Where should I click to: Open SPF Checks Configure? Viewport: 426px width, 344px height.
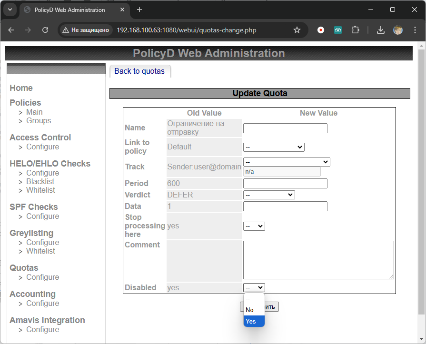(x=43, y=216)
